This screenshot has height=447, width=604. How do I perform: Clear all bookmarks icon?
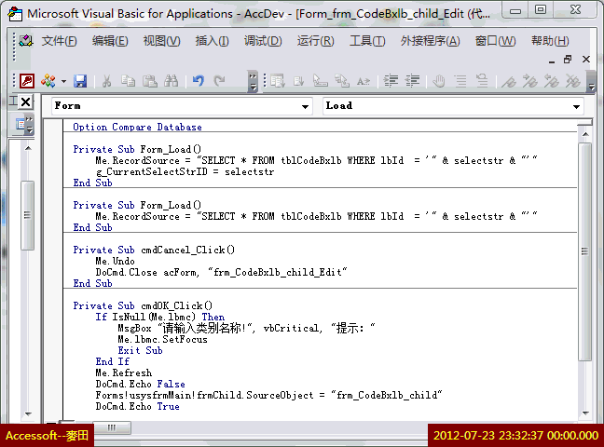click(573, 81)
